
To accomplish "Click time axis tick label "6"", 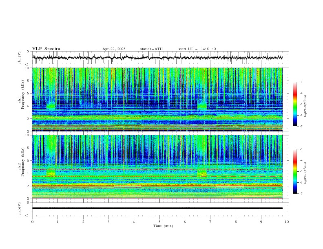I will pyautogui.click(x=185, y=222).
